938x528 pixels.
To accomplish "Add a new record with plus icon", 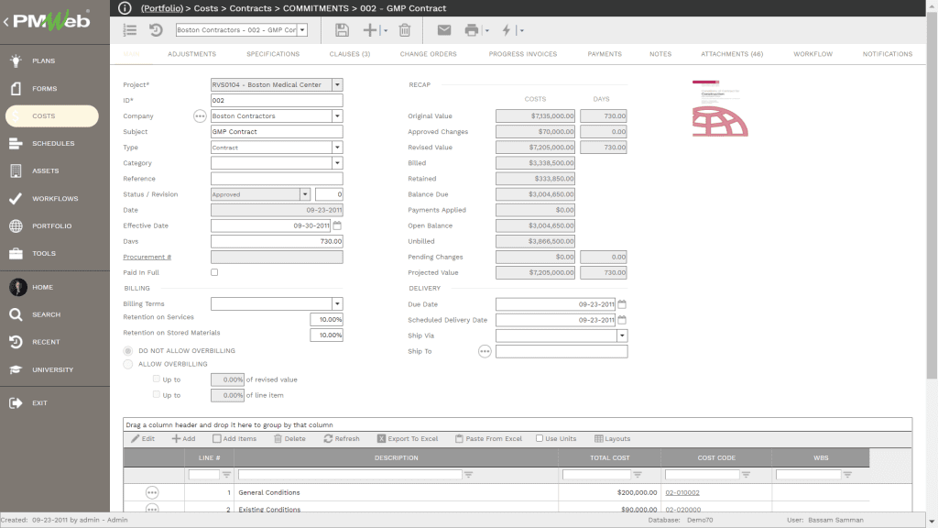I will [x=370, y=30].
